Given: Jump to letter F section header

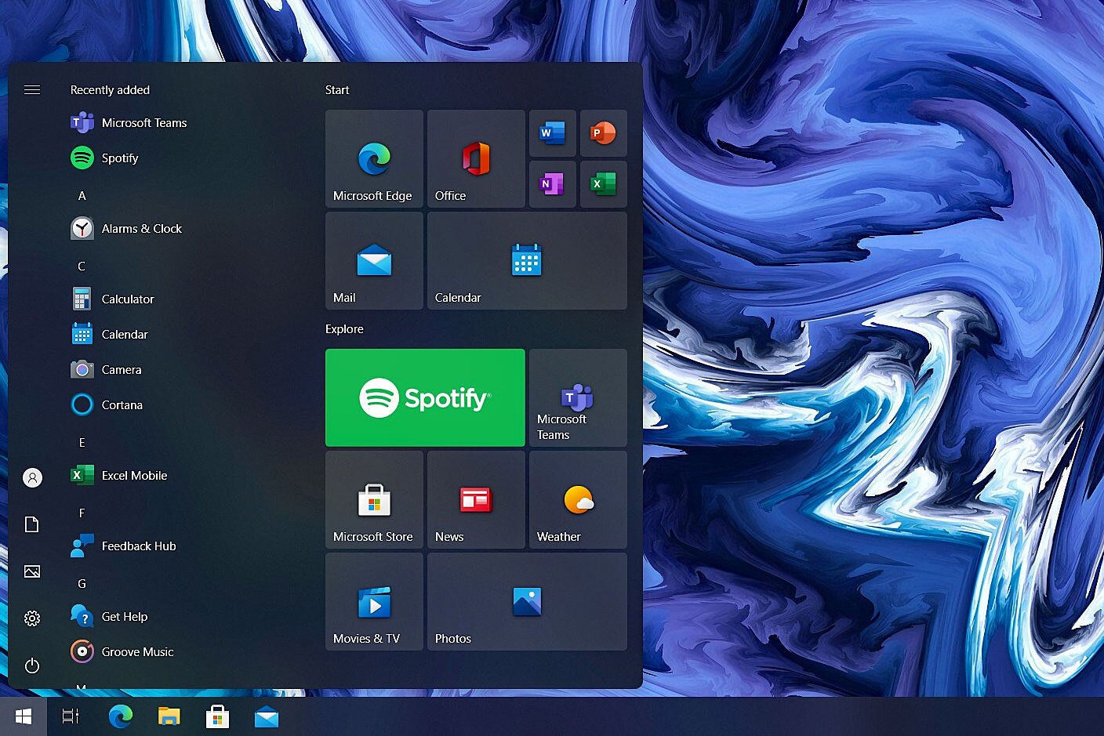Looking at the screenshot, I should click(82, 513).
